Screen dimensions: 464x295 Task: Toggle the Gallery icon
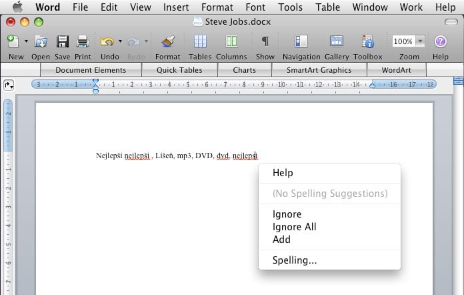point(337,41)
